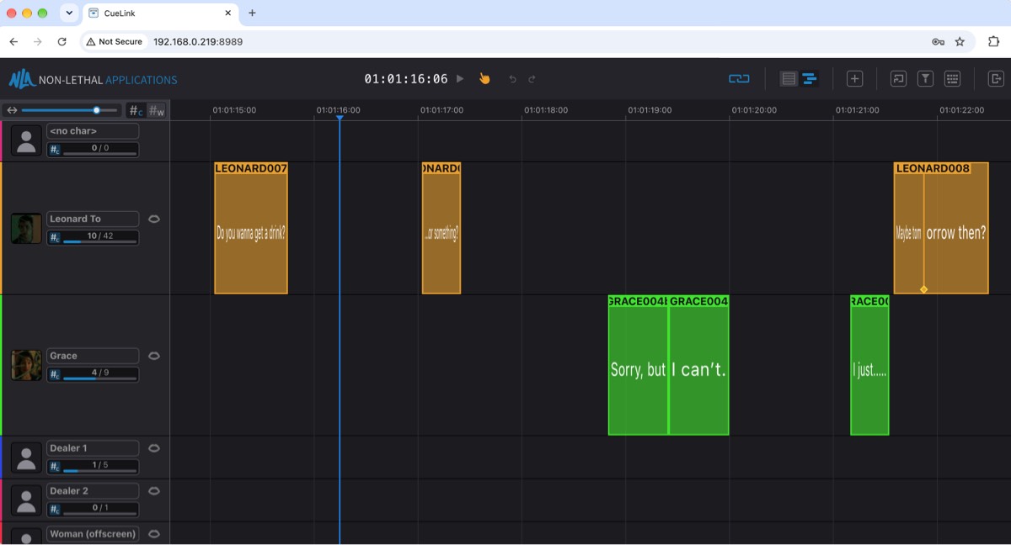Select the 'I can't.' Grace cue
Viewport: 1011px width, 545px height.
tap(698, 365)
